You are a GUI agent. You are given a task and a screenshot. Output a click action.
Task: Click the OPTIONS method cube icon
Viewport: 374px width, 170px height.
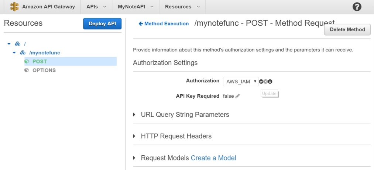[x=27, y=70]
